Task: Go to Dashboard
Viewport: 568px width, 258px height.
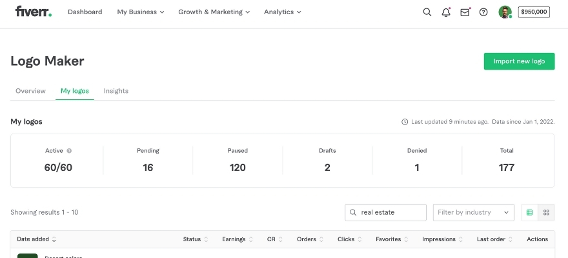Action: (x=85, y=12)
